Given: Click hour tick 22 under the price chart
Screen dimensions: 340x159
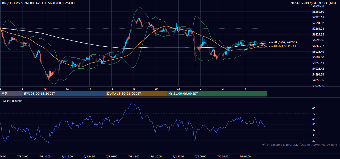Looking at the screenshot, I should (178, 89).
